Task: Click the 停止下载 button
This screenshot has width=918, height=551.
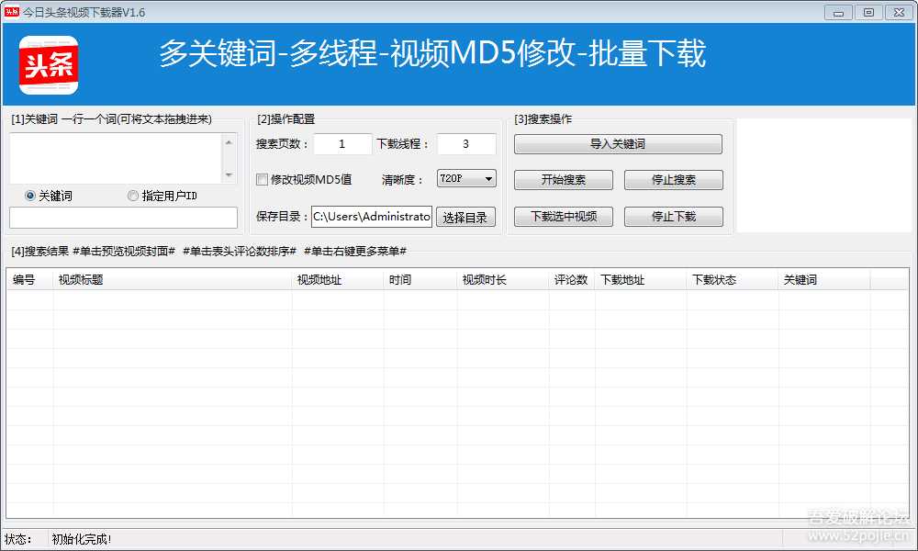Action: tap(674, 216)
